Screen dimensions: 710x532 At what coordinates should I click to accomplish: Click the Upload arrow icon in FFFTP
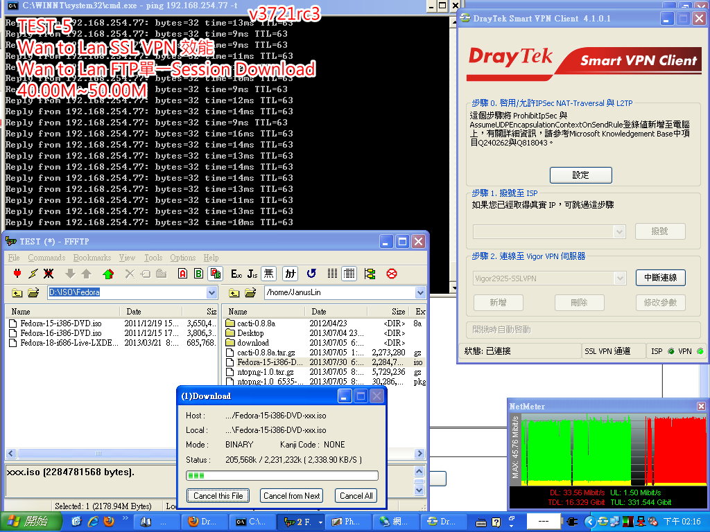coord(86,274)
